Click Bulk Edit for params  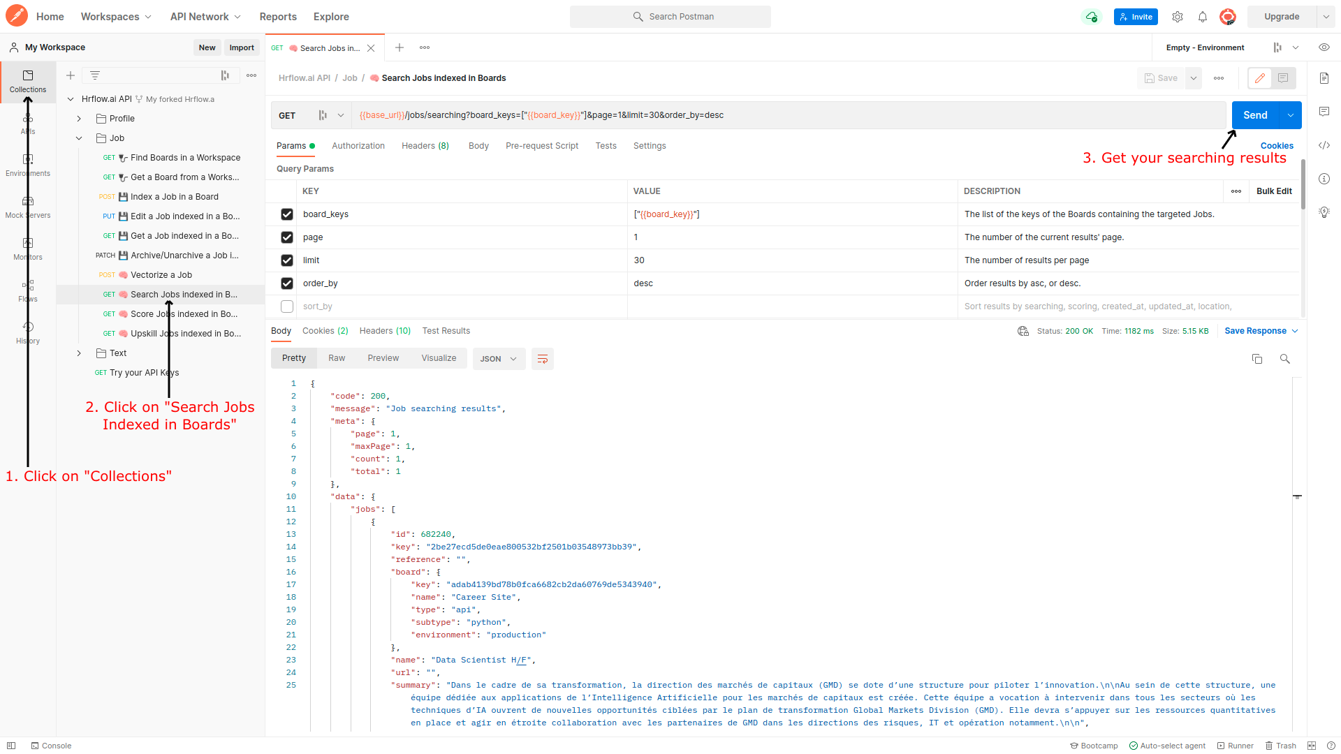1274,191
